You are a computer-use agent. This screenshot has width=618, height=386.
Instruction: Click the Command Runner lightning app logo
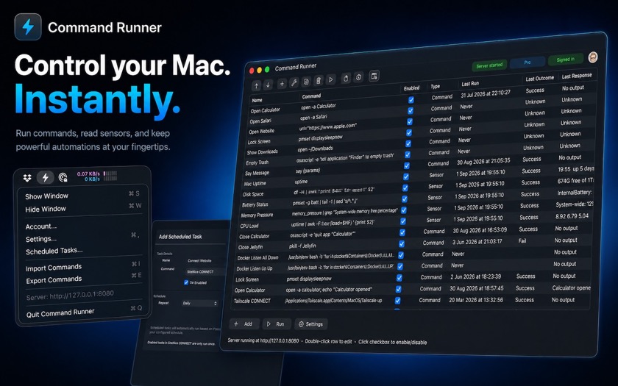coord(28,26)
